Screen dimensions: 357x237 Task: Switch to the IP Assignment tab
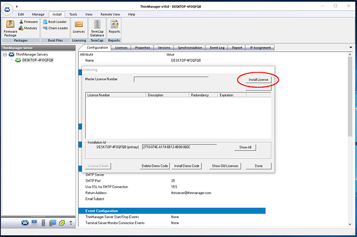(x=260, y=48)
